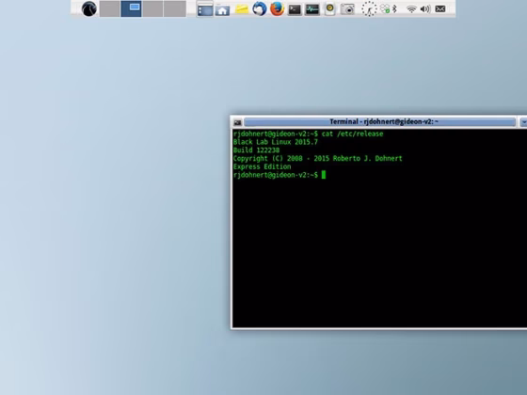Open the software updates tray icon

[x=385, y=8]
